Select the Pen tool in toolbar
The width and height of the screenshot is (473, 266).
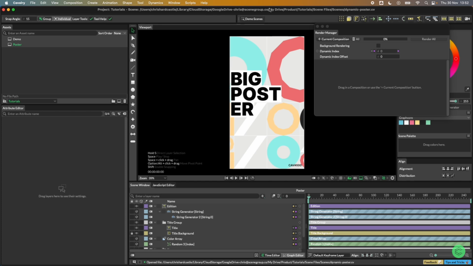133,45
